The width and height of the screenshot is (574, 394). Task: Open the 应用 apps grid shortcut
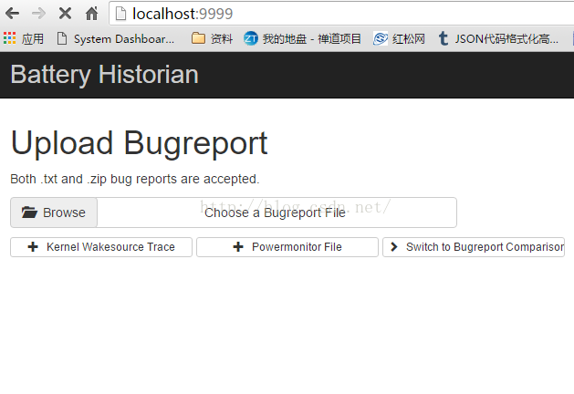click(24, 38)
